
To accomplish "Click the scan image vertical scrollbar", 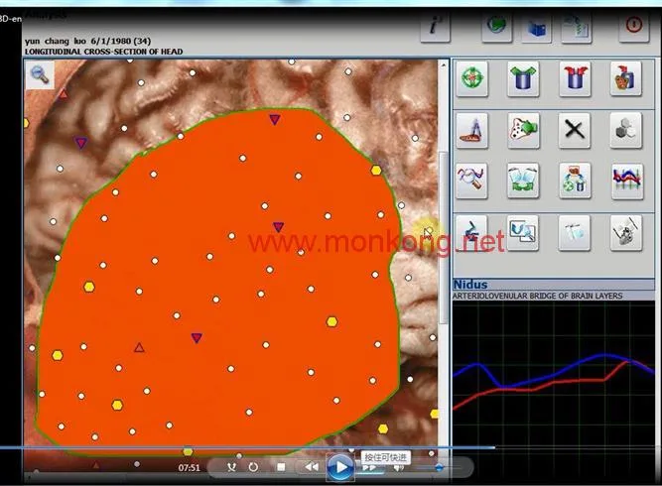I will point(443,236).
